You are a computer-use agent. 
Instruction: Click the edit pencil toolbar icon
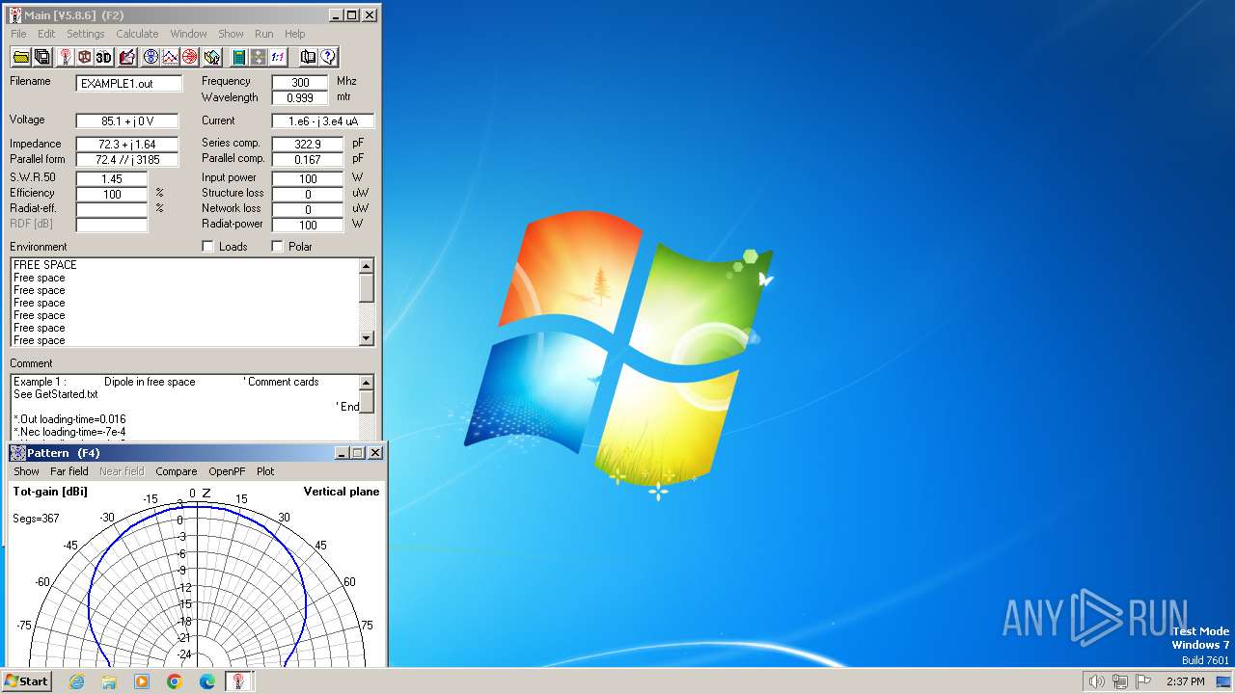(126, 57)
